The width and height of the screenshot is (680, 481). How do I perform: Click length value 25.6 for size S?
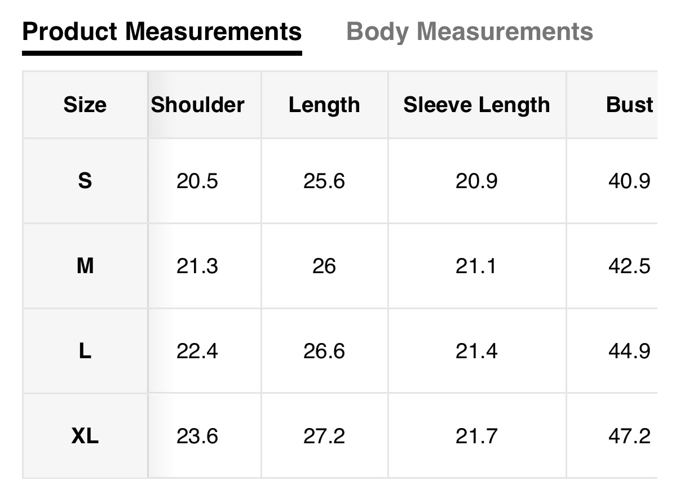[324, 181]
